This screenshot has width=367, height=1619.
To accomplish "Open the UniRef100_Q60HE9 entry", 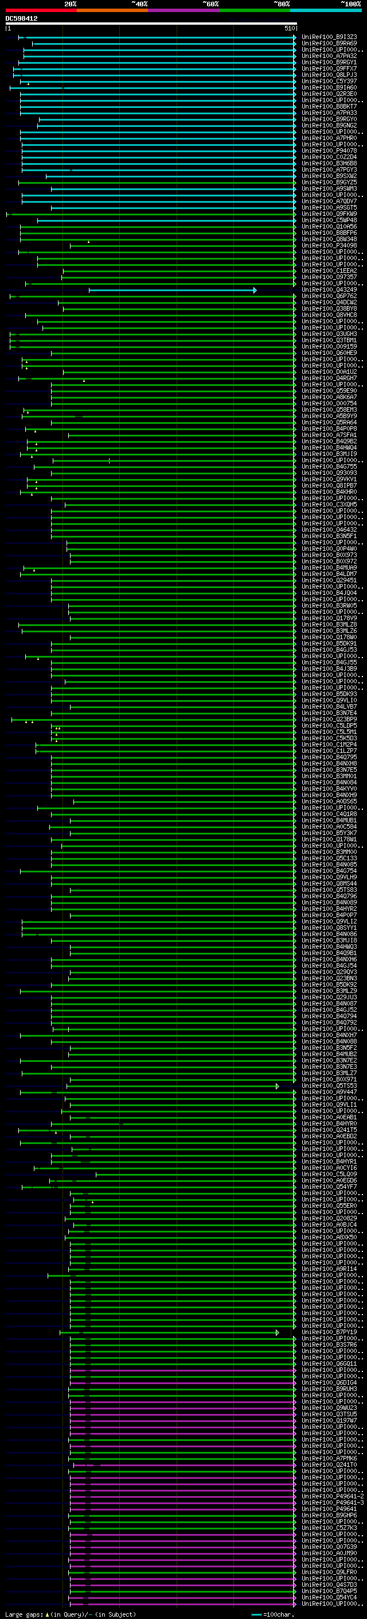I will [329, 353].
